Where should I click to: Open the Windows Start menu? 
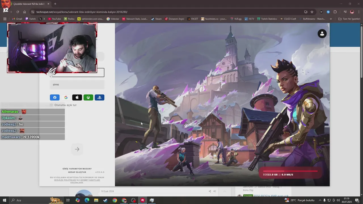click(5, 200)
